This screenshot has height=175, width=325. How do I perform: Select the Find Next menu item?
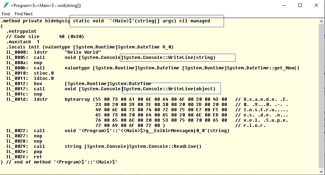23,14
